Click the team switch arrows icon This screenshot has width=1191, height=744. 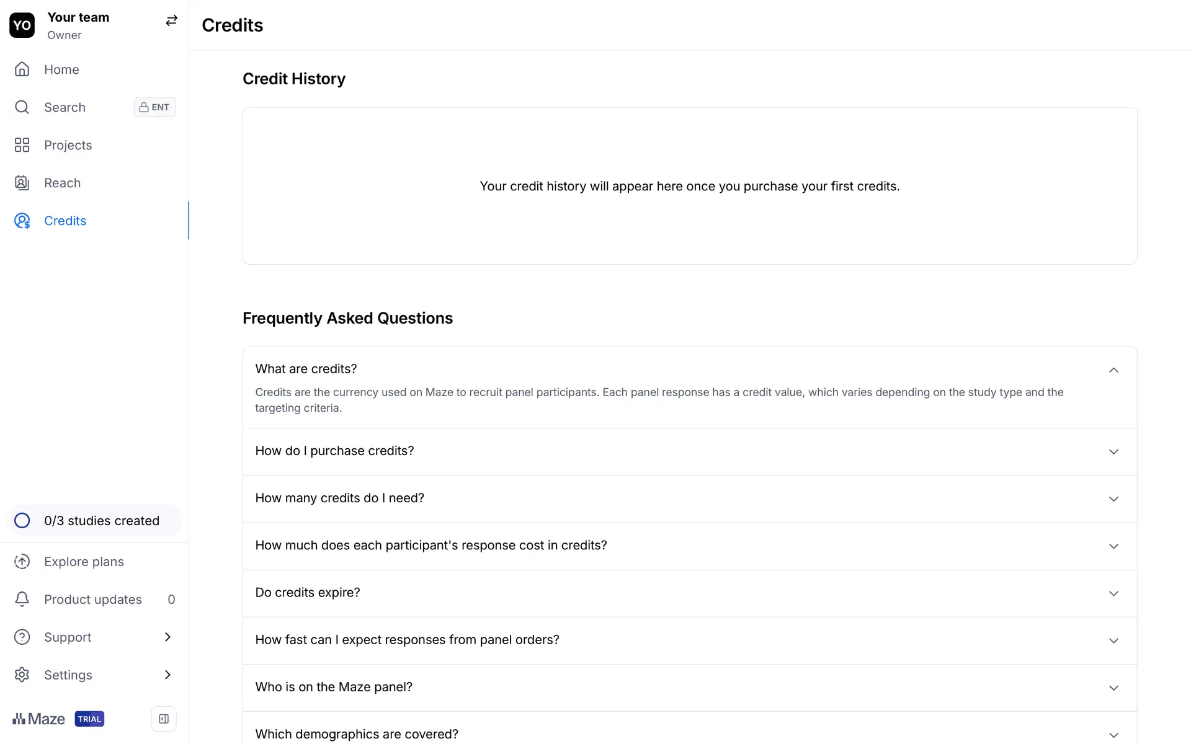click(171, 21)
